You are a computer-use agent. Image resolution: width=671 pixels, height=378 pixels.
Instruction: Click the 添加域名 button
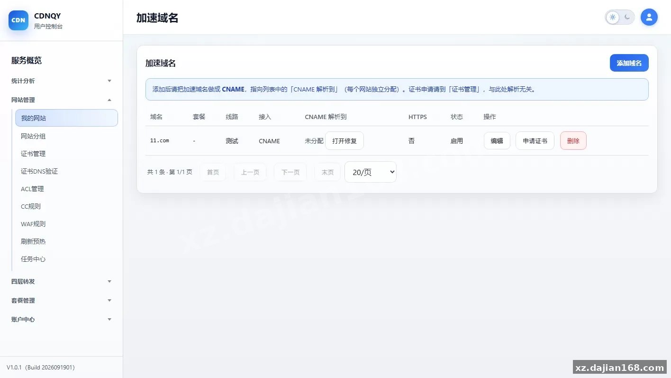(629, 63)
